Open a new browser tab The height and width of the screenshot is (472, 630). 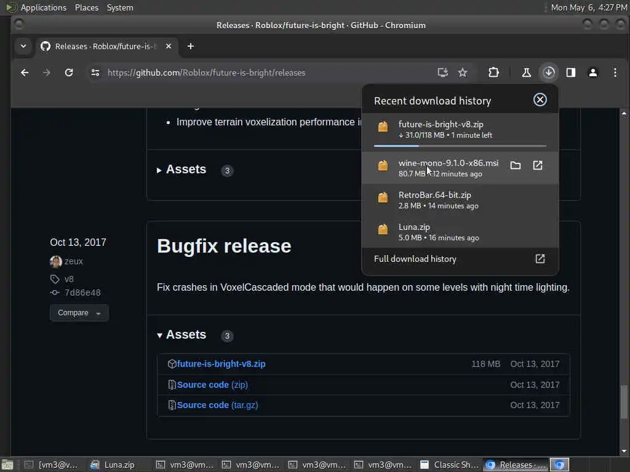click(x=191, y=46)
